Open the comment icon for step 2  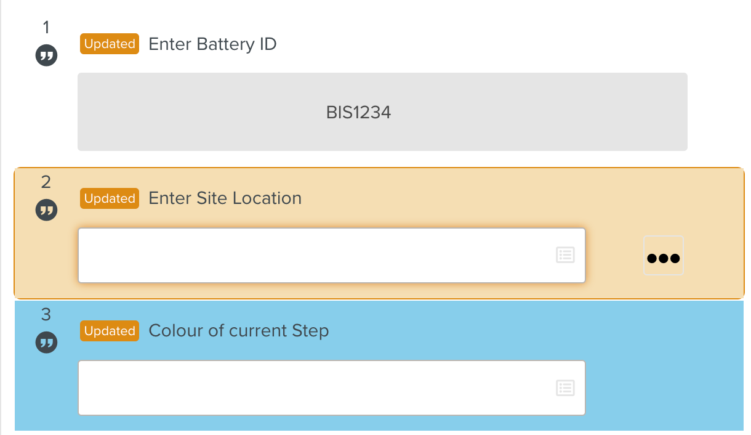coord(46,210)
